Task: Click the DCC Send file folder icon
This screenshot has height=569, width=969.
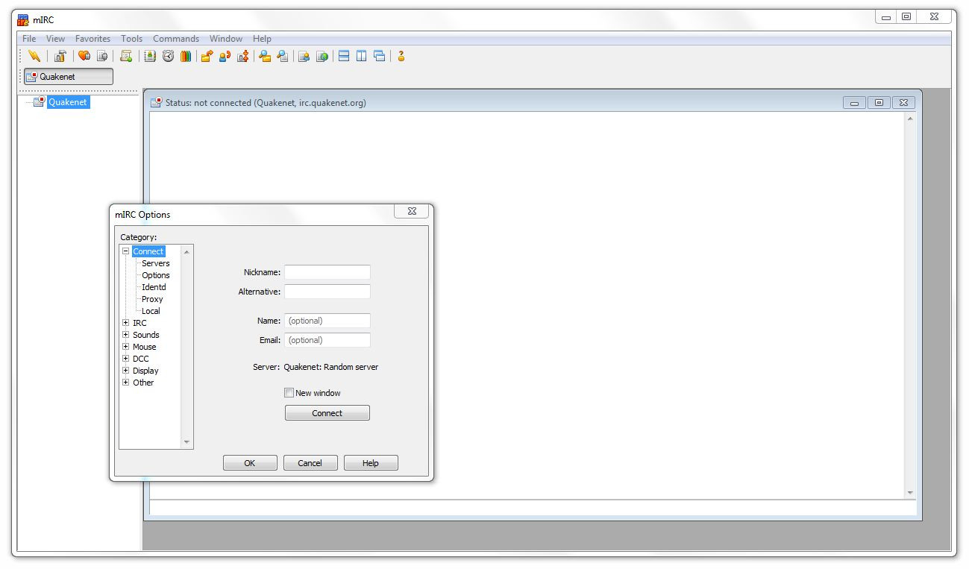Action: pyautogui.click(x=207, y=56)
